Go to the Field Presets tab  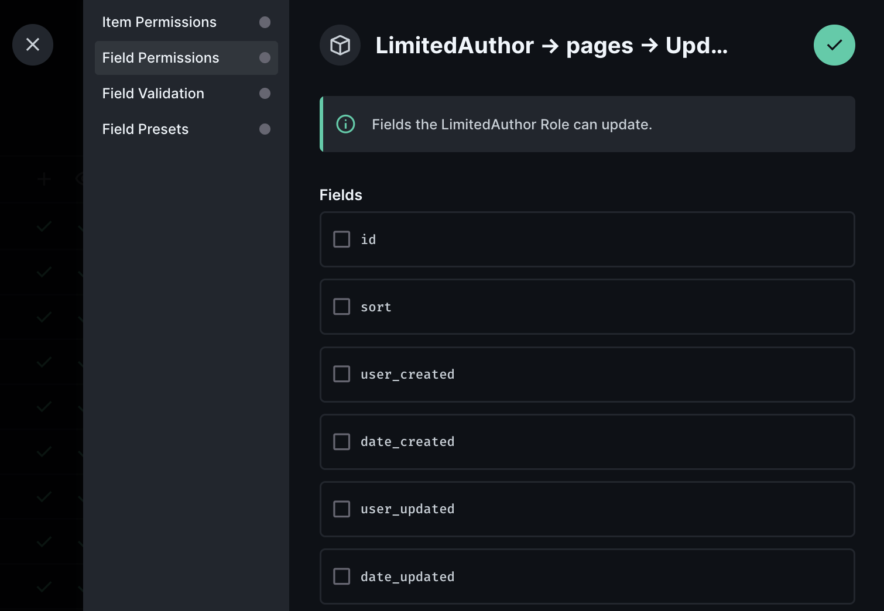coord(186,129)
